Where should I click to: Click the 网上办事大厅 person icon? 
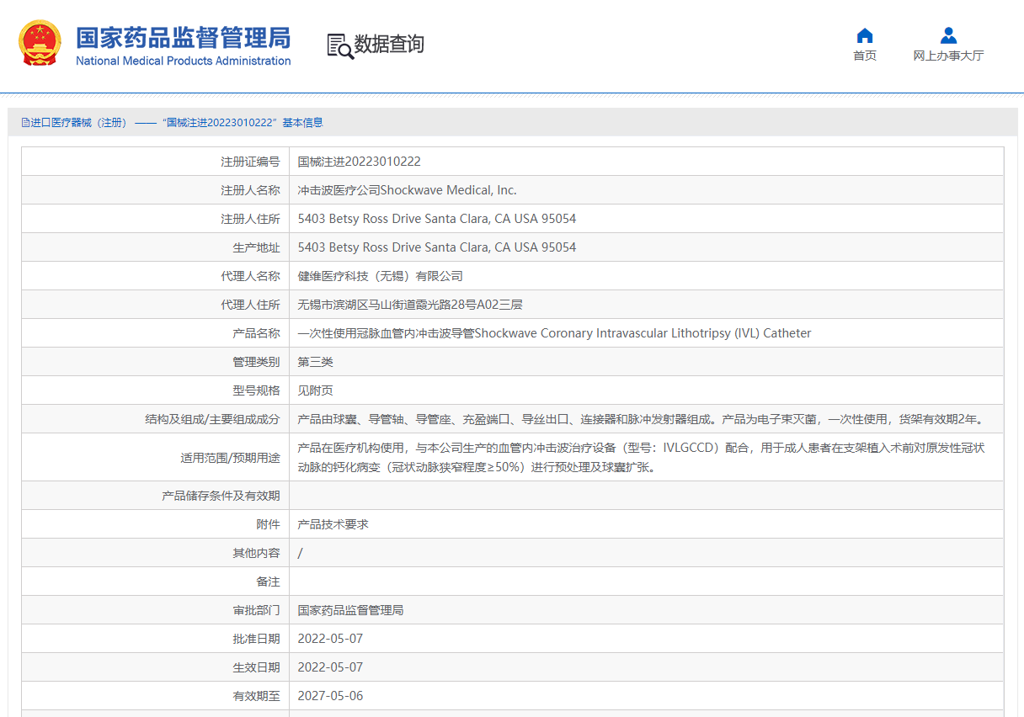[948, 35]
